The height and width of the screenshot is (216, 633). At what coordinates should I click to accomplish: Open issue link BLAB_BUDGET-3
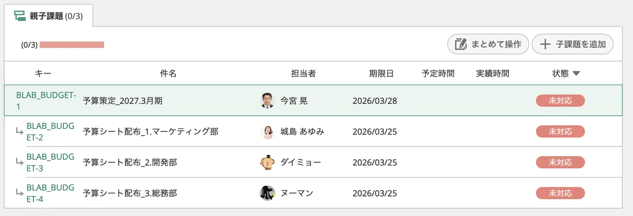point(50,162)
